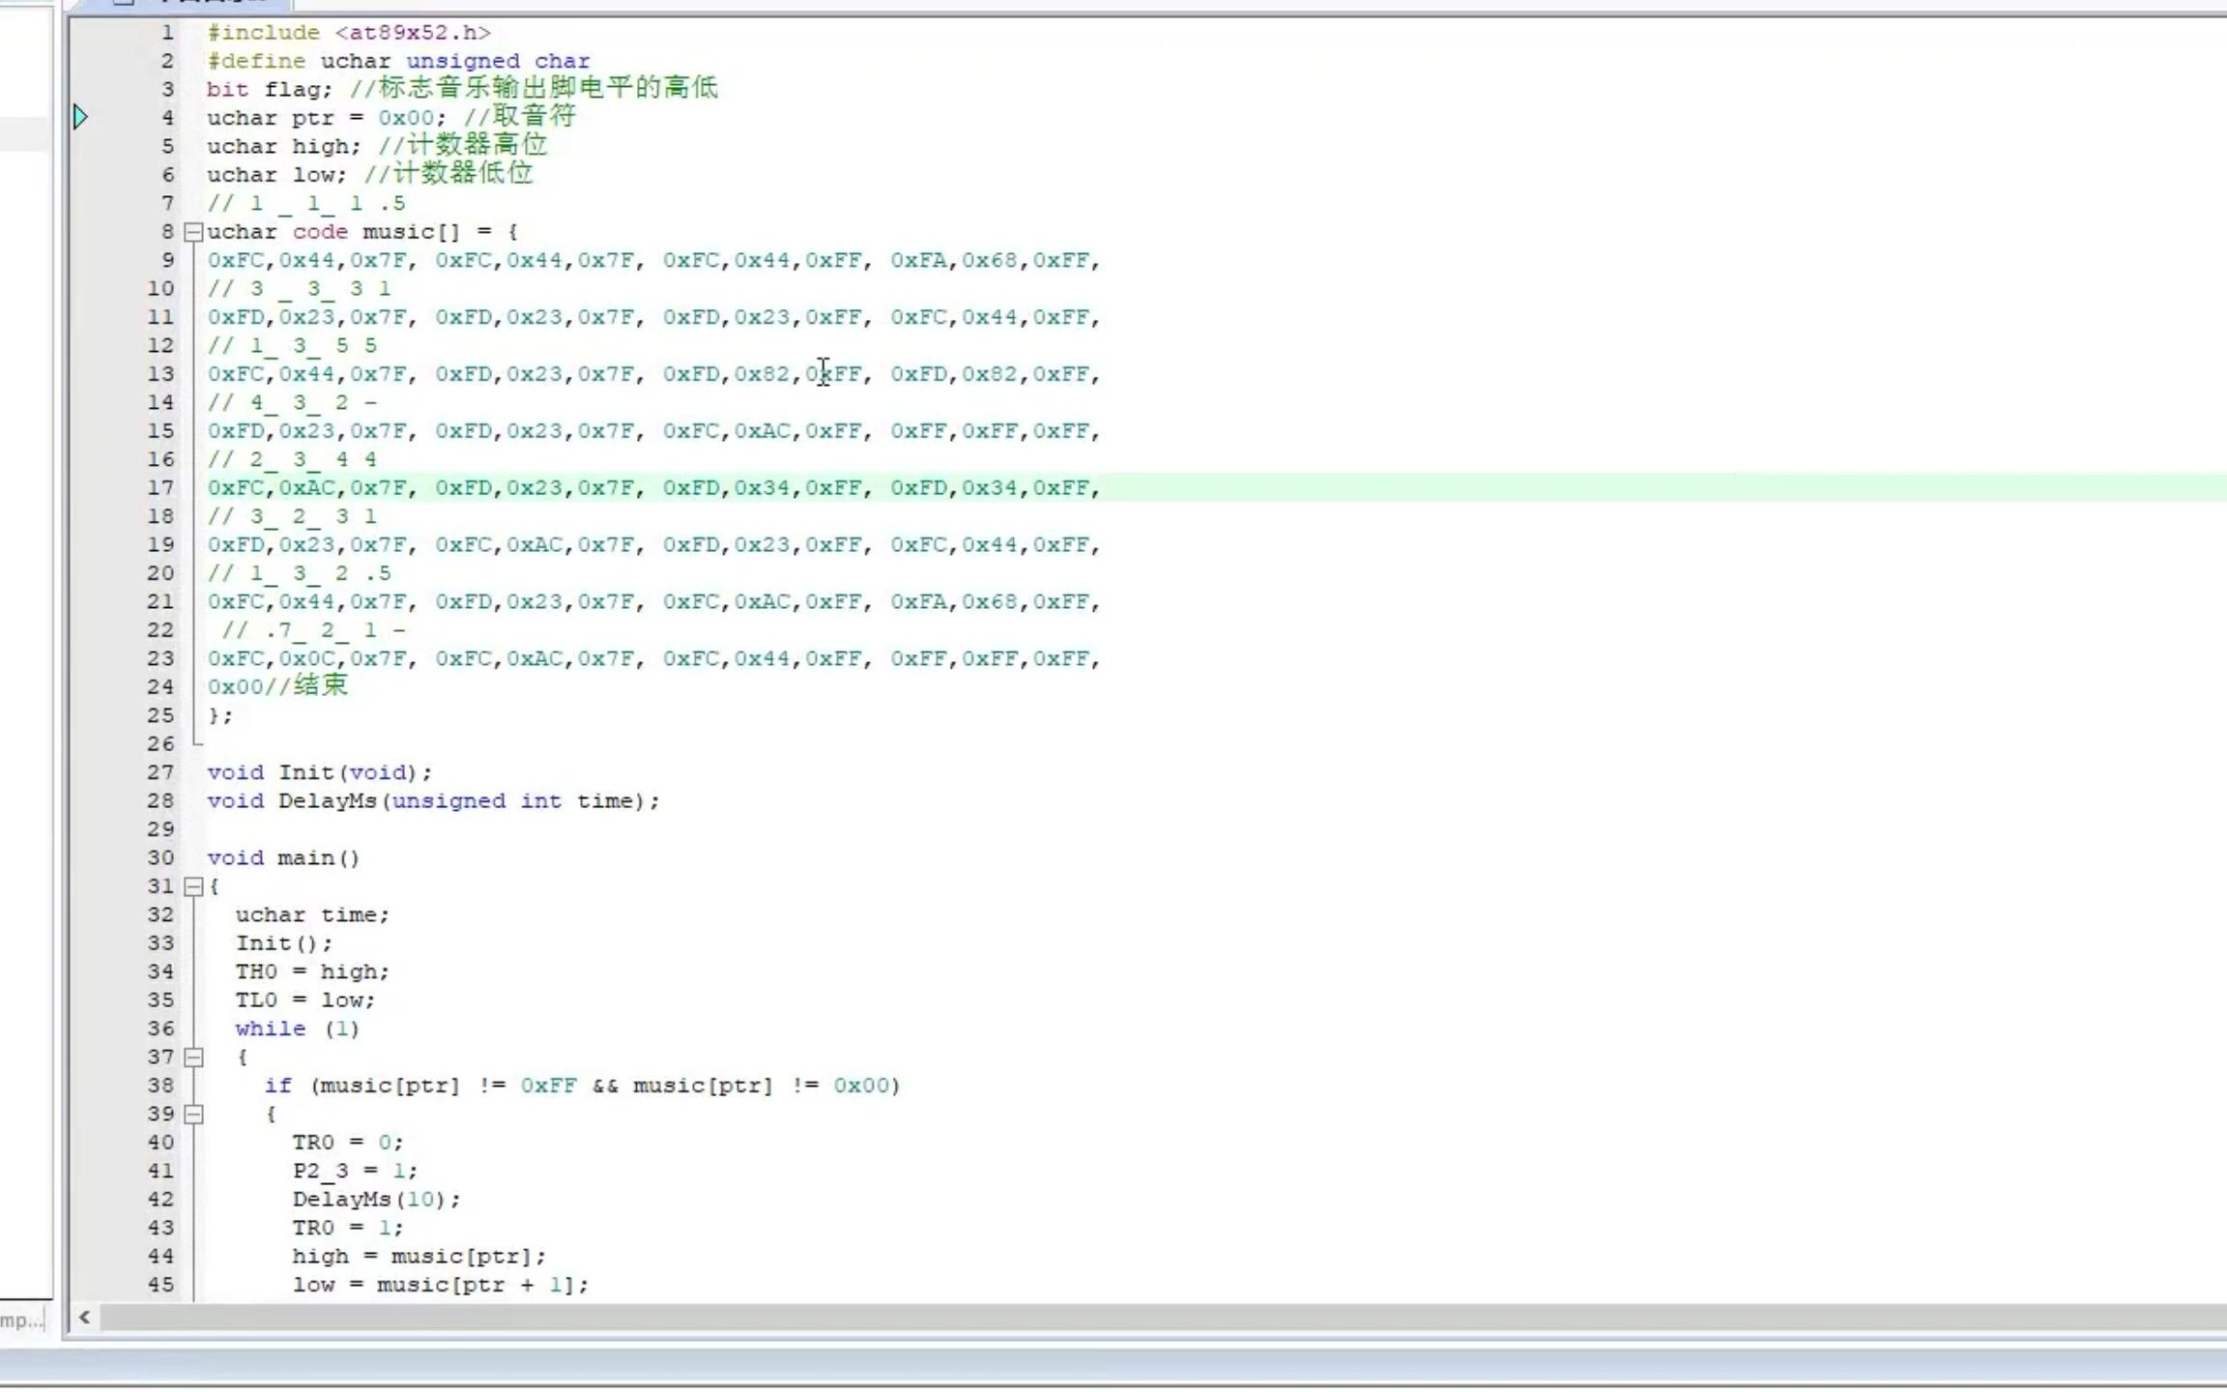Click the comment "//计数器低位"

point(448,174)
